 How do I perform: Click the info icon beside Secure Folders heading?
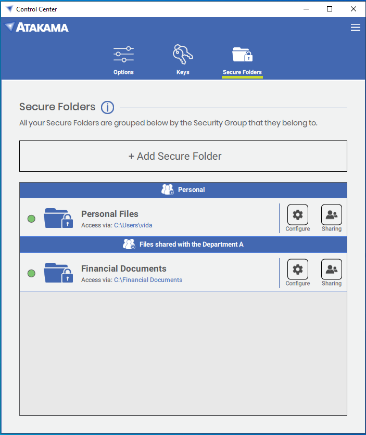pos(107,107)
